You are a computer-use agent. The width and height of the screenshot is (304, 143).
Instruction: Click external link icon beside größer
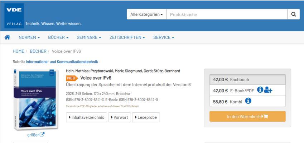(42, 135)
